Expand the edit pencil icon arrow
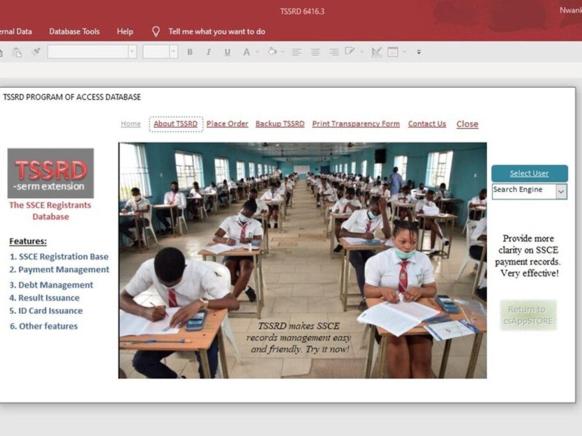This screenshot has height=436, width=582. [361, 52]
